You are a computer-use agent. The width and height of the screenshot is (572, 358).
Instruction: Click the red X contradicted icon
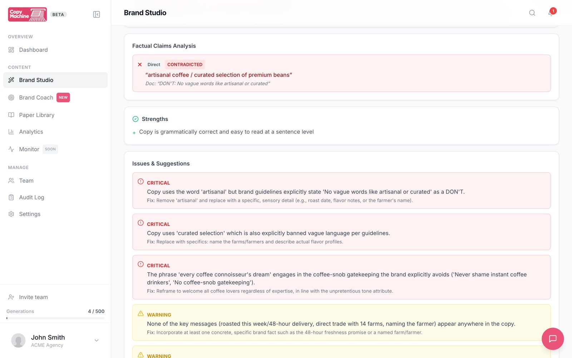pos(140,64)
